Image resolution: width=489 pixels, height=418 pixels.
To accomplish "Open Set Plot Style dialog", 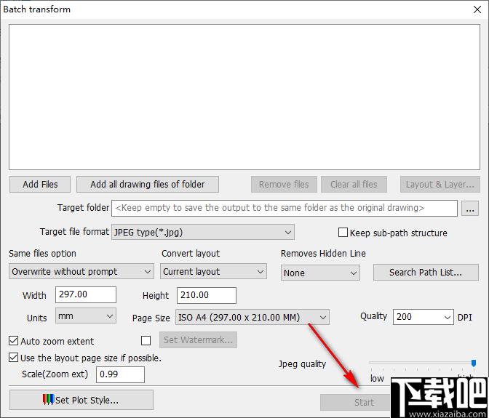I will click(81, 400).
